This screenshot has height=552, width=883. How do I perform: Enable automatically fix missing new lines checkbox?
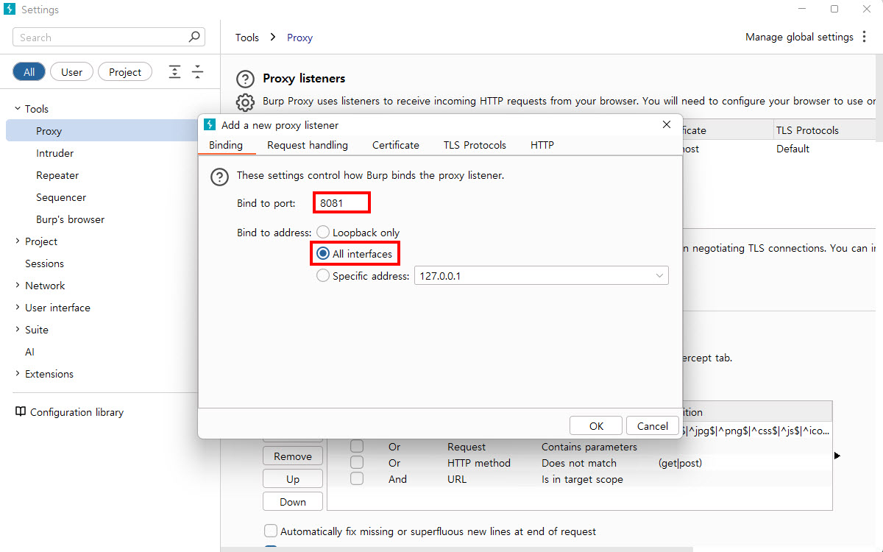271,531
